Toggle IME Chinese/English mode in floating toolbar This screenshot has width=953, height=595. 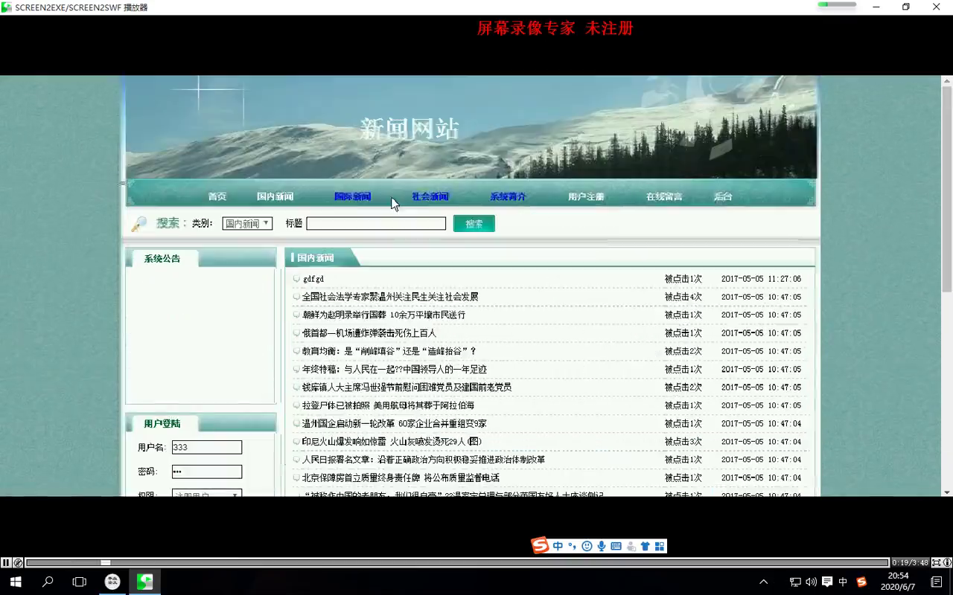(558, 546)
